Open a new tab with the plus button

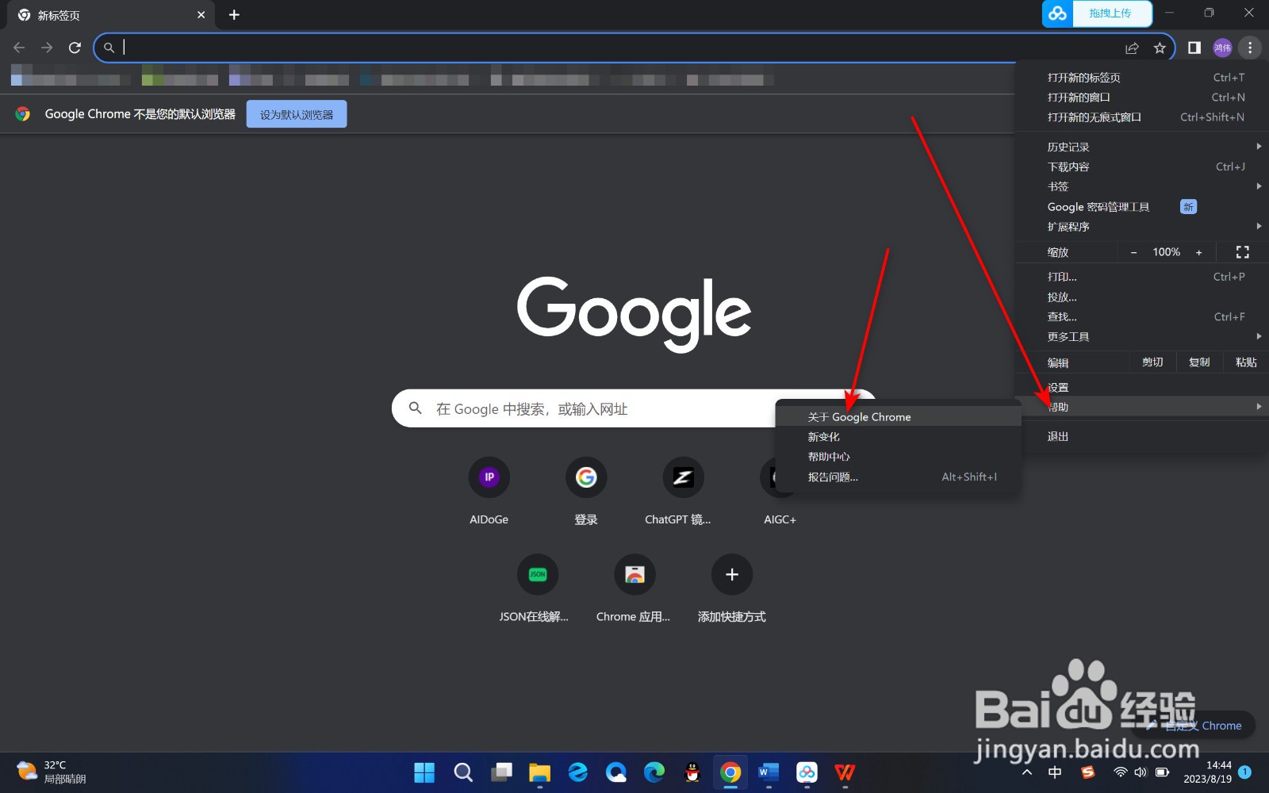click(234, 15)
